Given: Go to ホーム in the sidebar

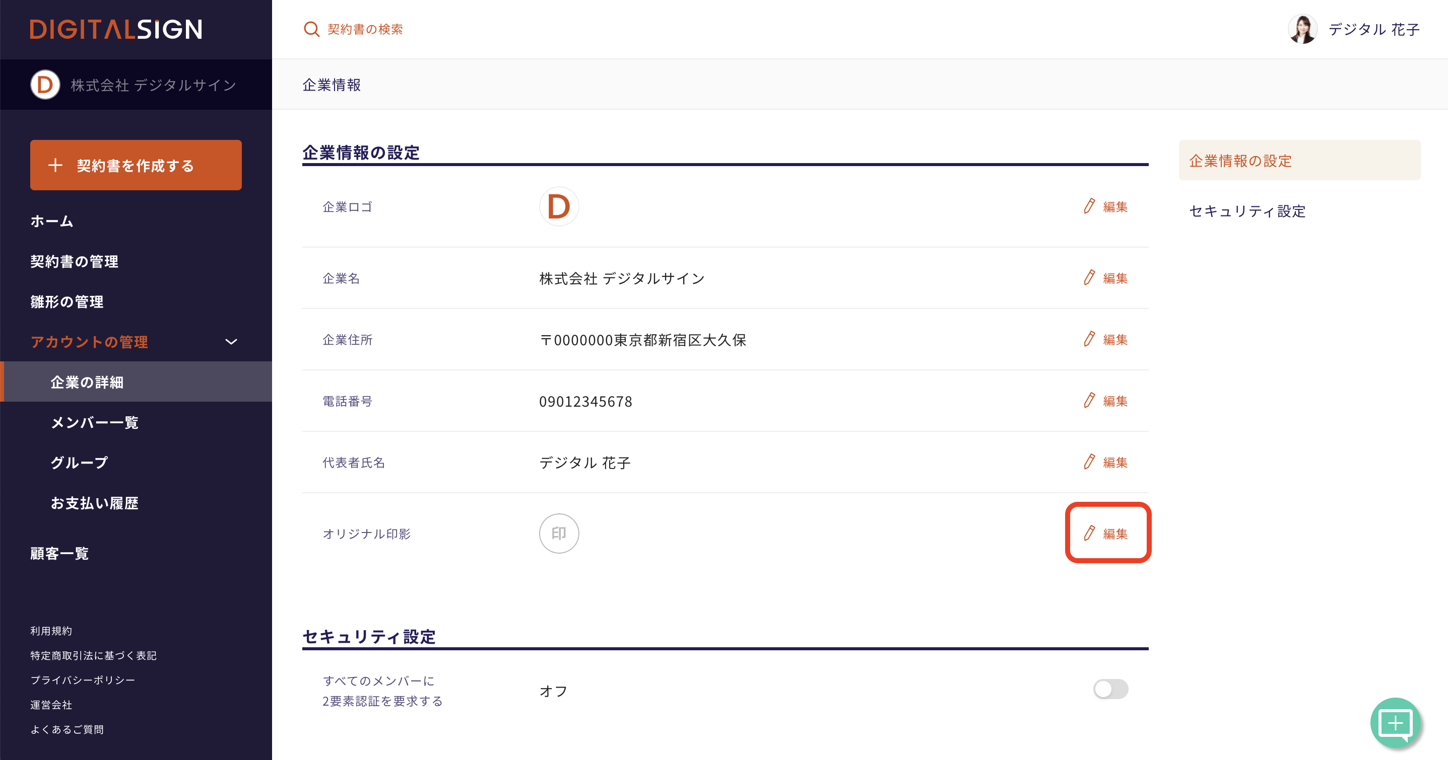Looking at the screenshot, I should (52, 221).
